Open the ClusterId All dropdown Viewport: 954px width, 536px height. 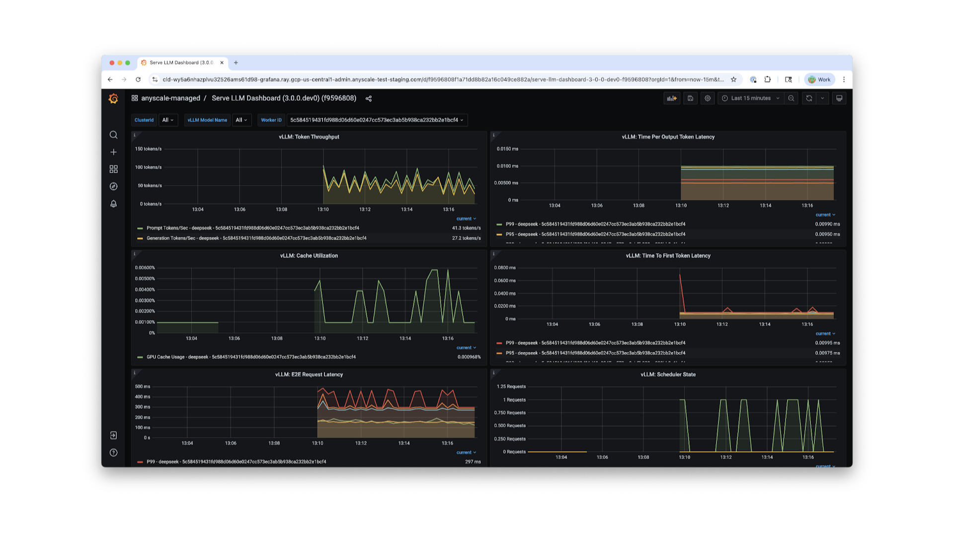168,120
